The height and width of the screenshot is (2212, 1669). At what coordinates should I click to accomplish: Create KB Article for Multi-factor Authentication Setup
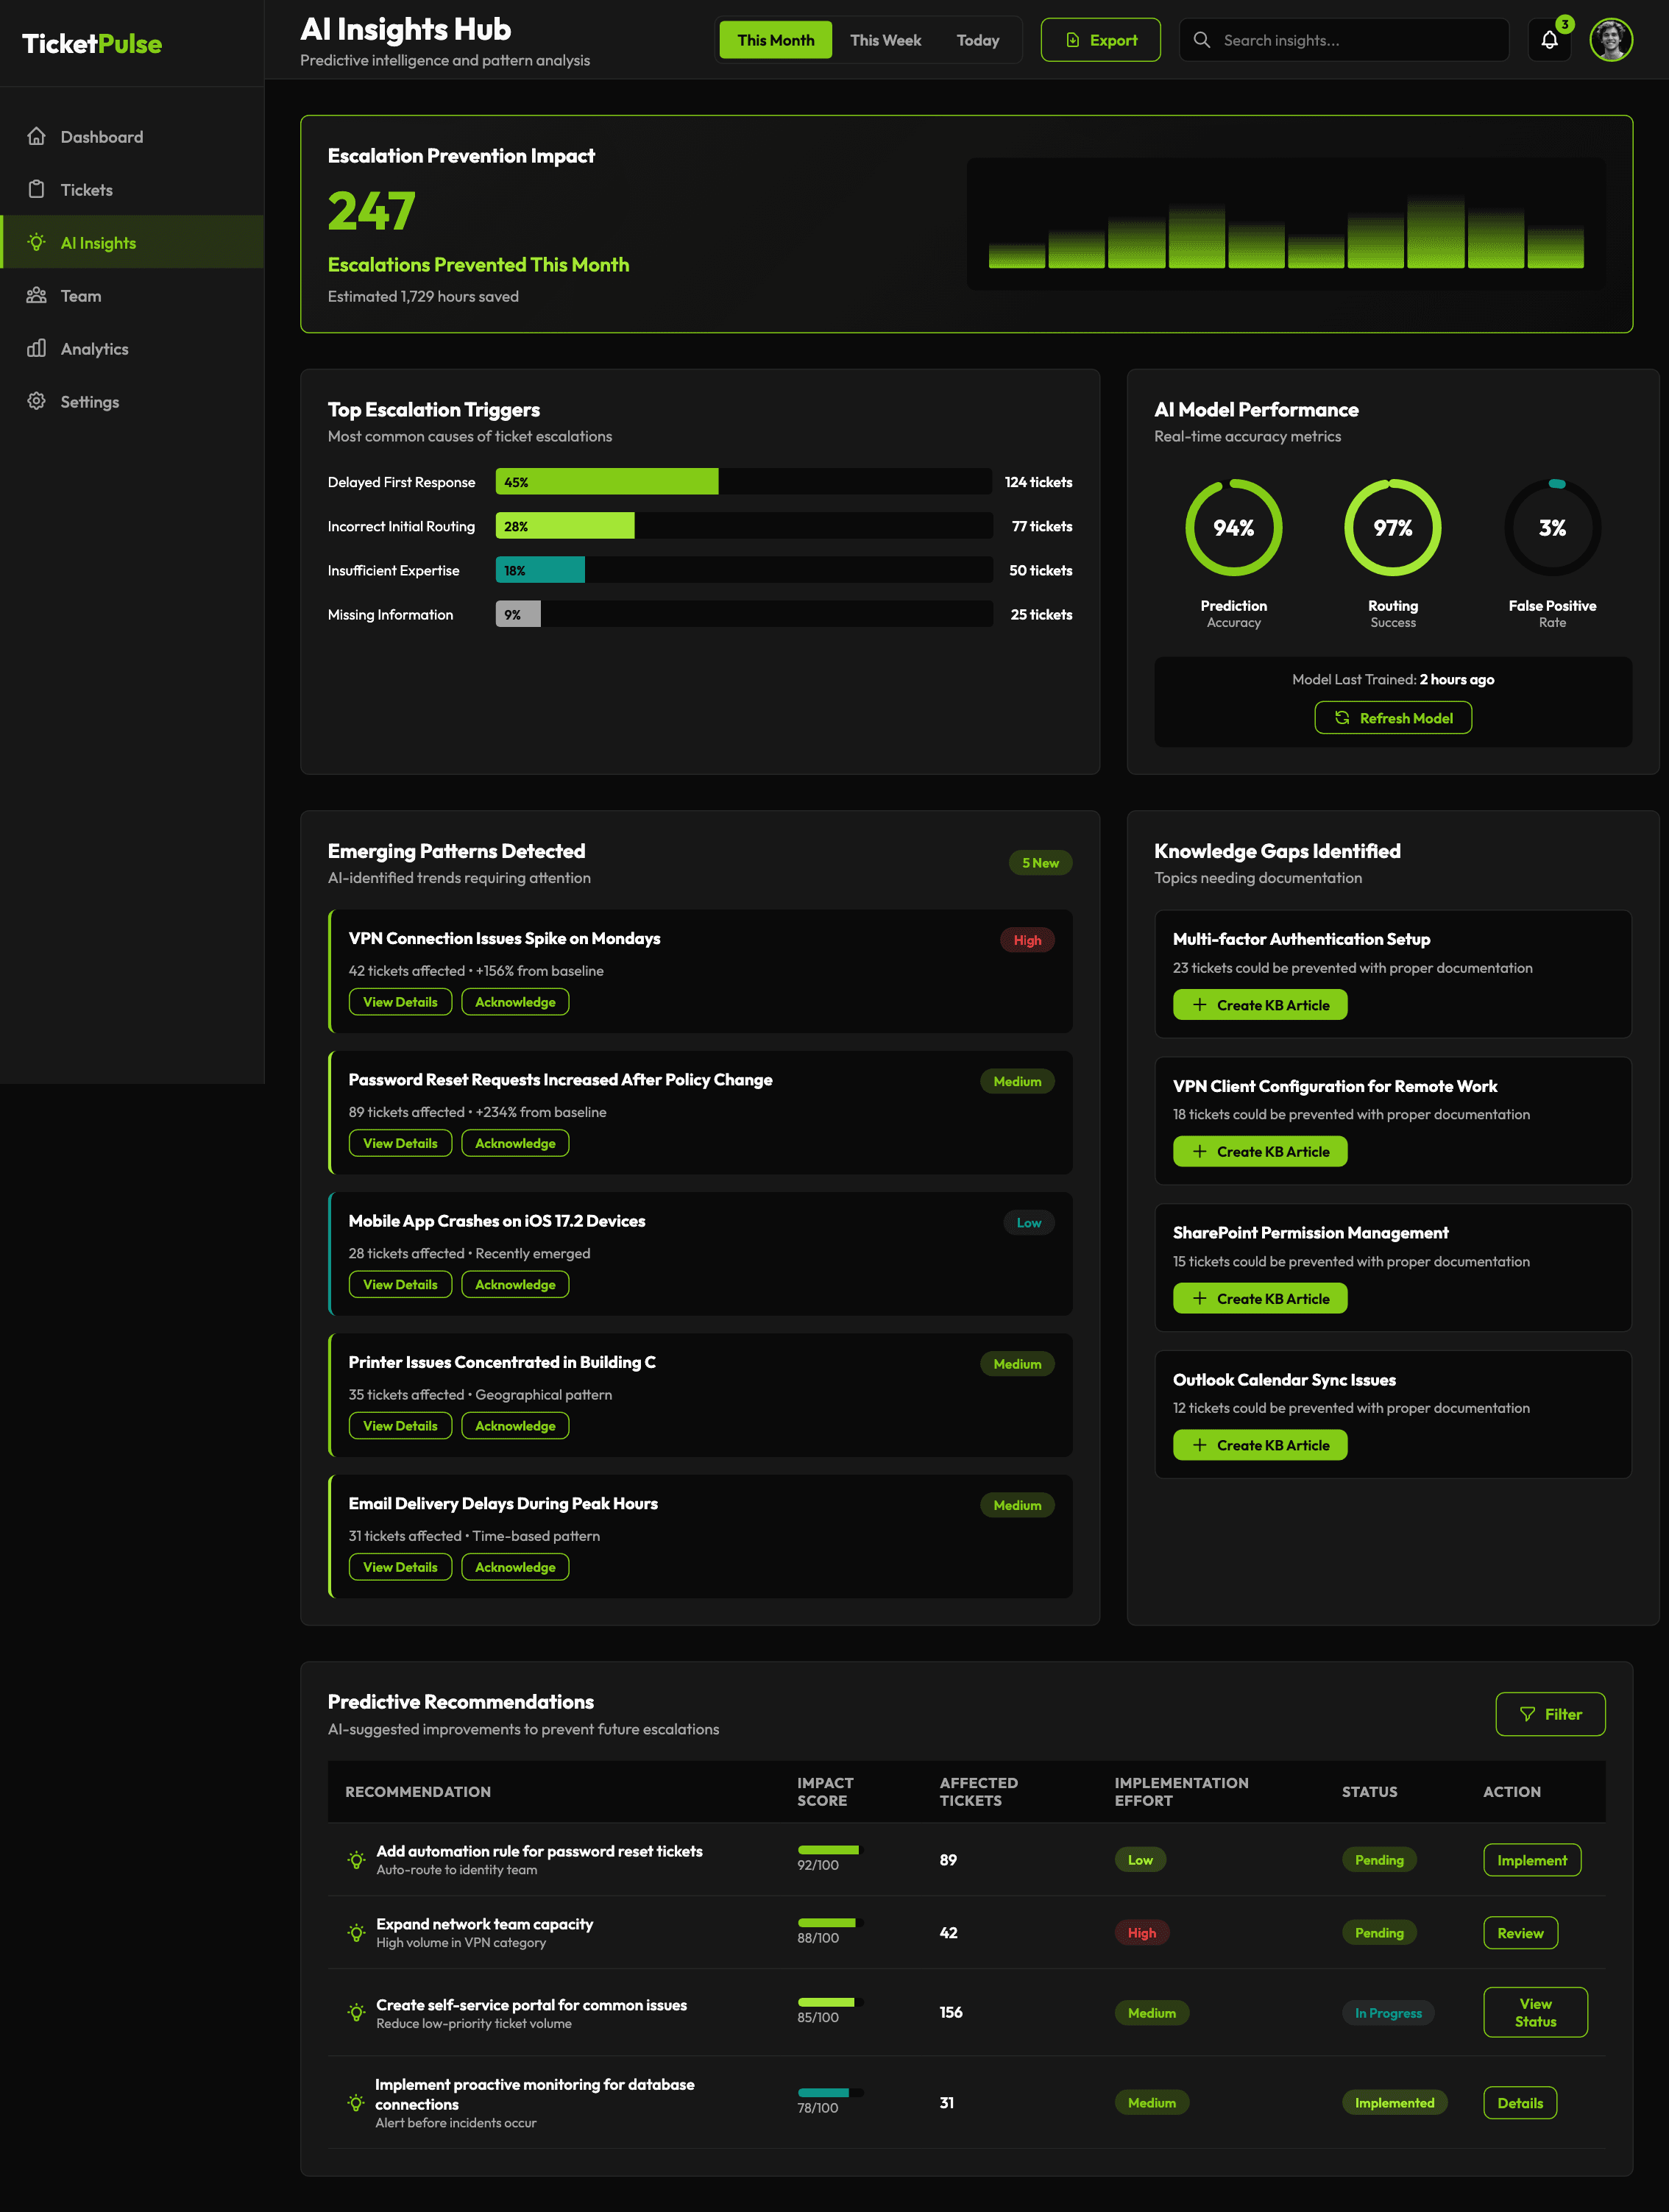point(1260,1004)
